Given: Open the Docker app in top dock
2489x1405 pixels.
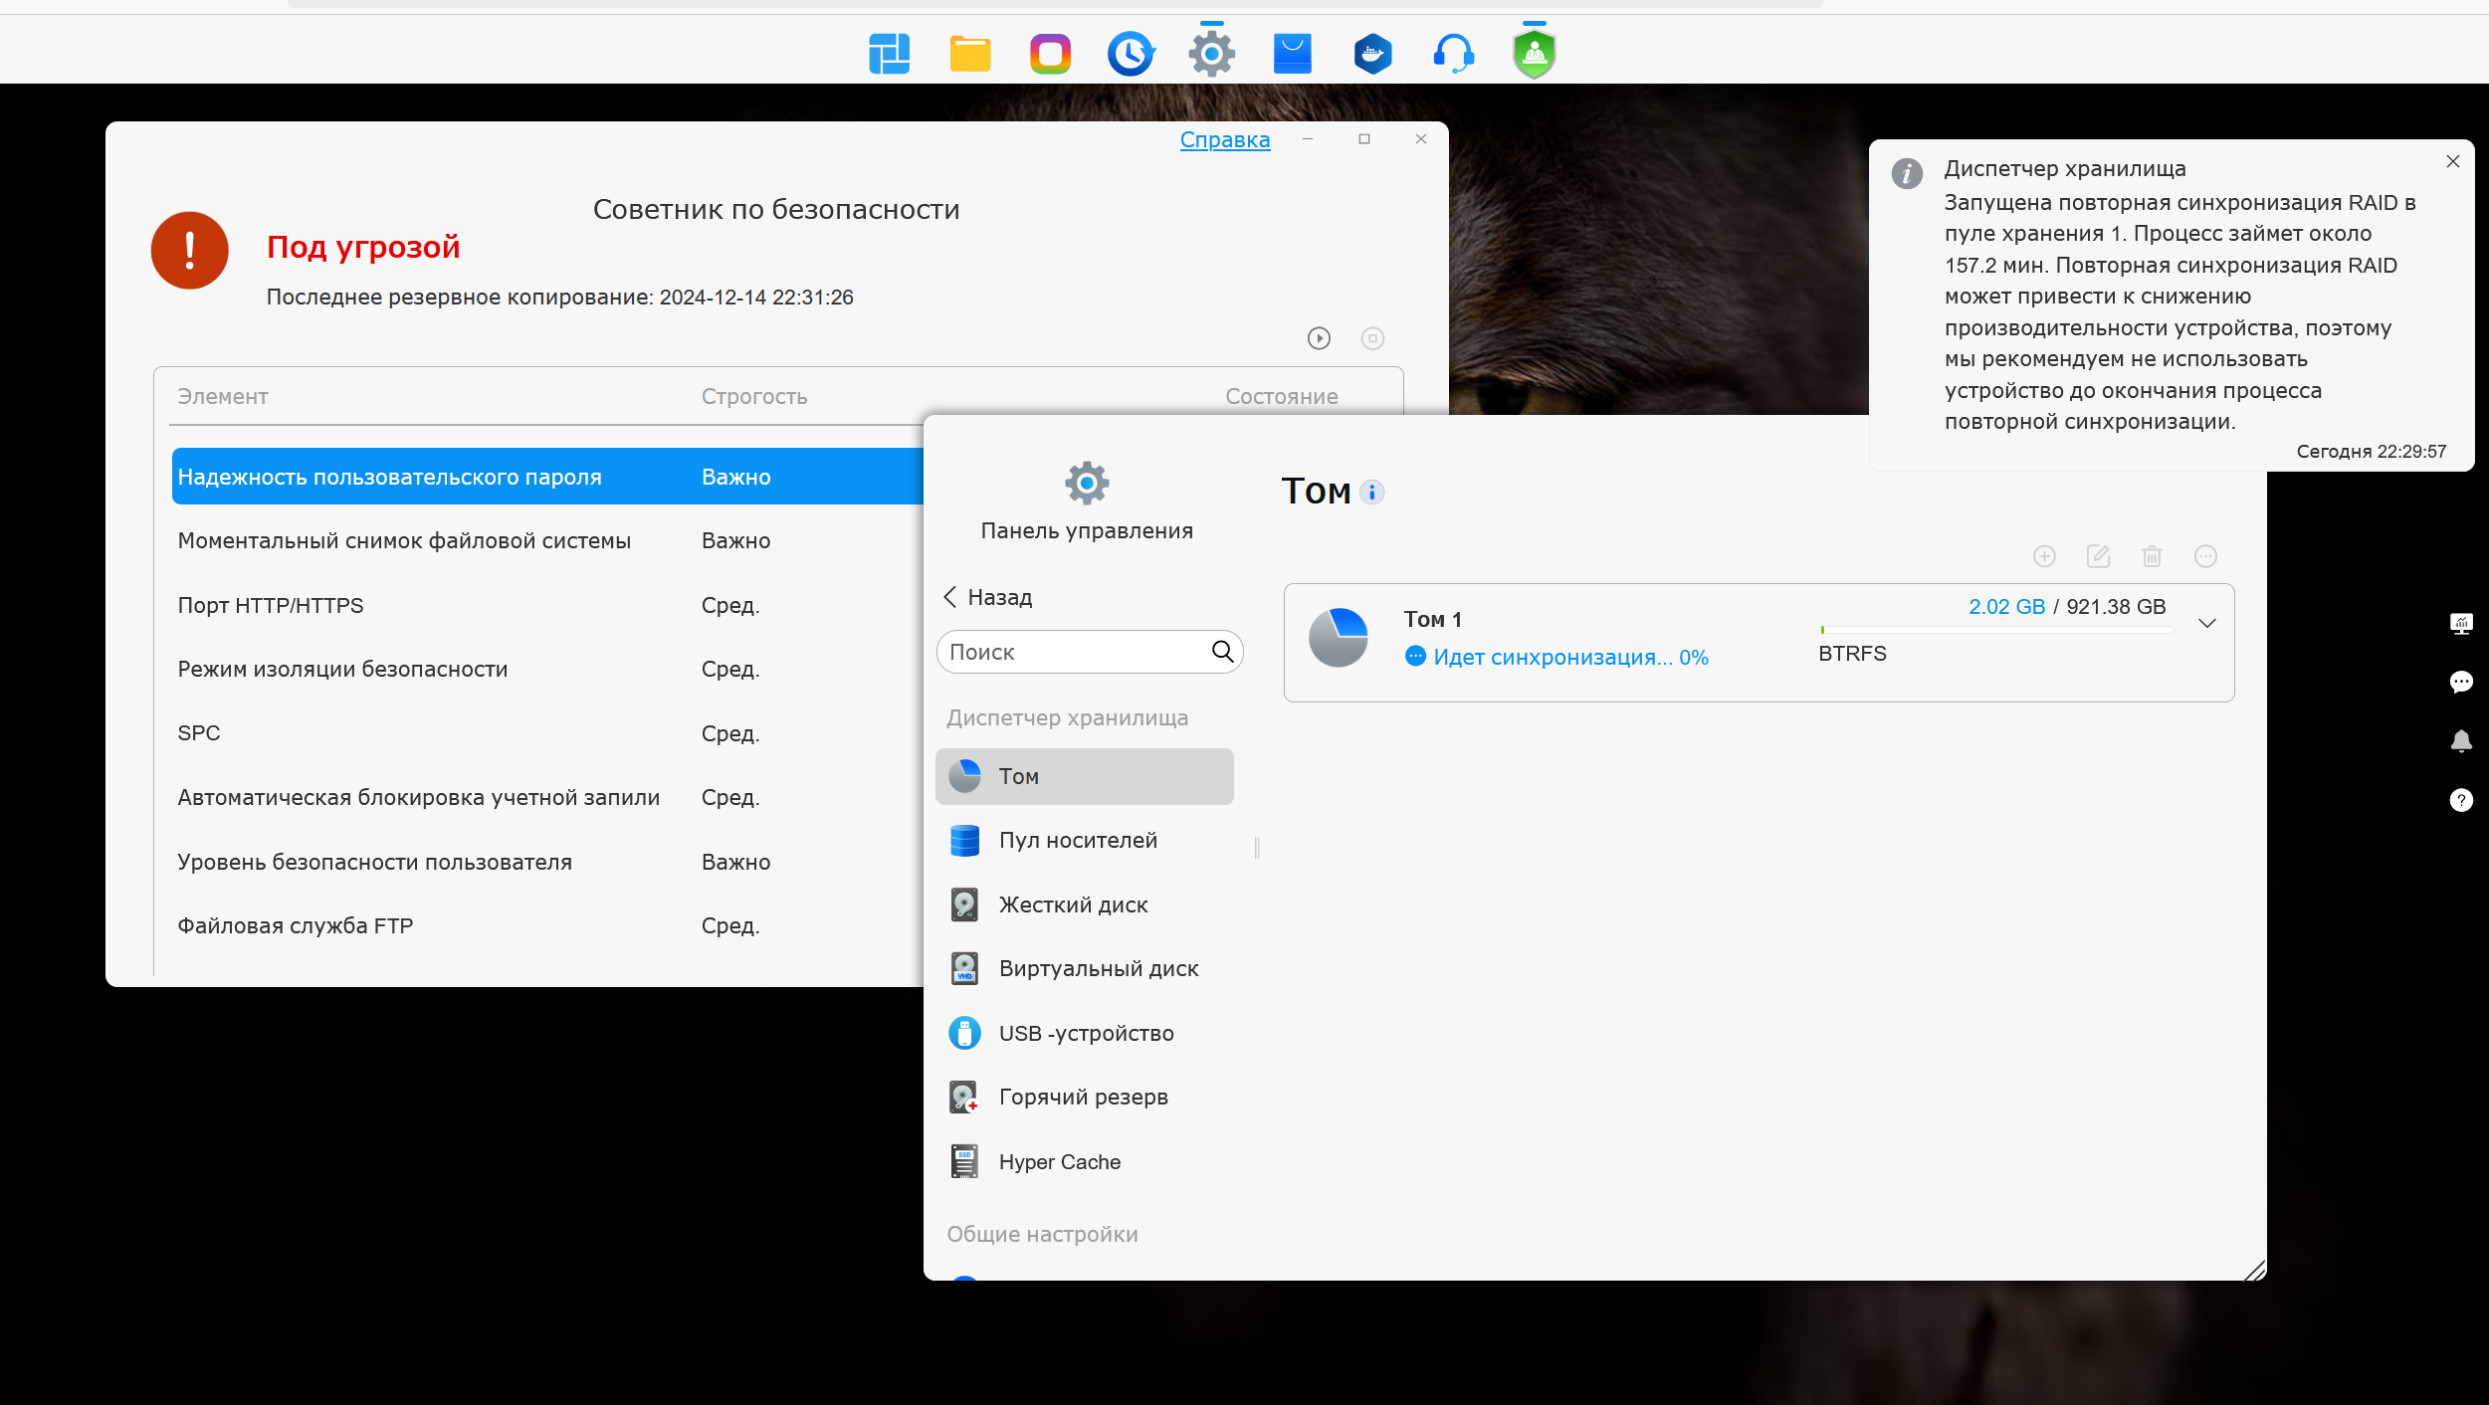Looking at the screenshot, I should pyautogui.click(x=1372, y=54).
